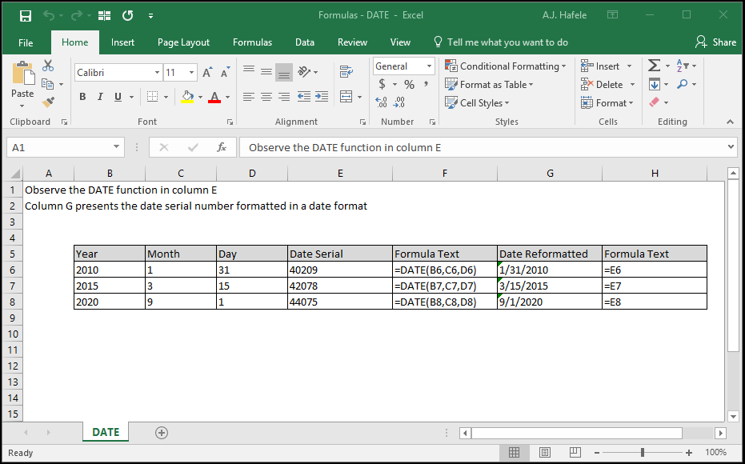Set Bottom Align vertical alignment

pyautogui.click(x=284, y=72)
